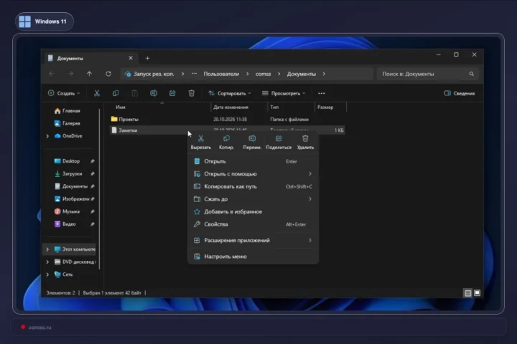This screenshot has width=517, height=344.
Task: Expand the Сеть tree node
Action: pyautogui.click(x=47, y=274)
